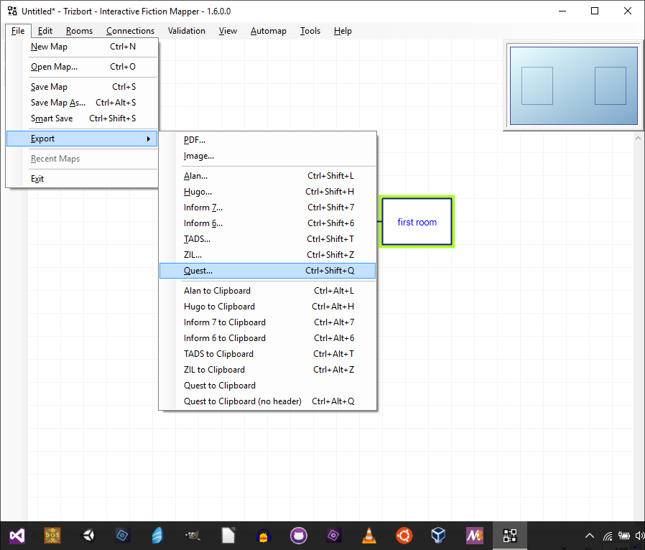645x550 pixels.
Task: Click the dark blue diamond taskbar icon
Action: pyautogui.click(x=123, y=536)
